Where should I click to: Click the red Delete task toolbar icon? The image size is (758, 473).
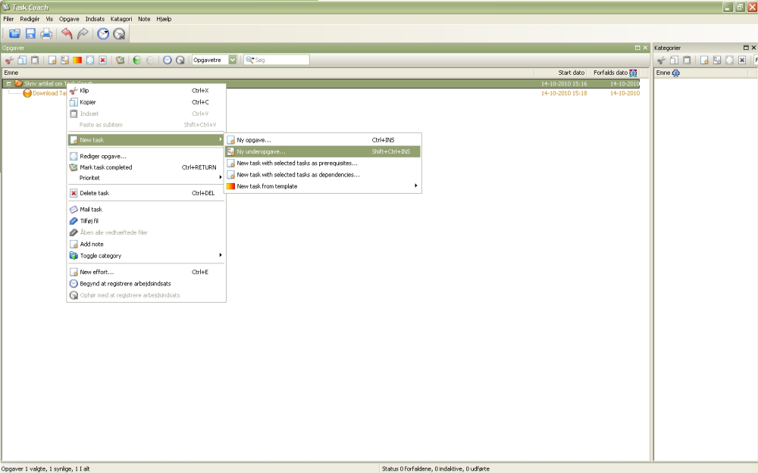pyautogui.click(x=102, y=61)
